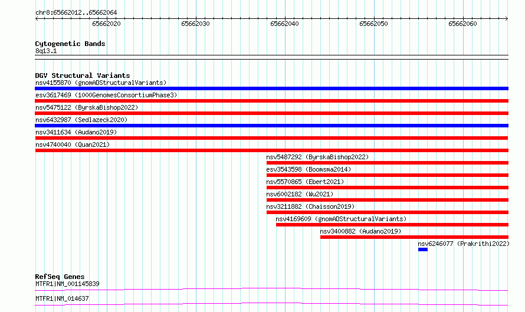Open the nsv4740040 Quan2021 variant label
The image size is (525, 312).
click(x=73, y=144)
